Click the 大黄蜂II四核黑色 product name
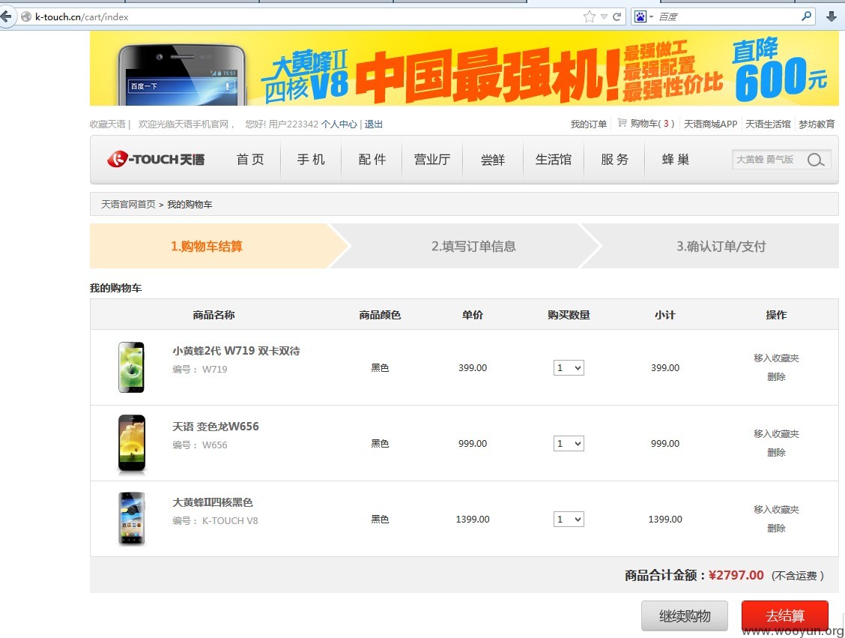Screen dimensions: 845x638 tap(212, 502)
